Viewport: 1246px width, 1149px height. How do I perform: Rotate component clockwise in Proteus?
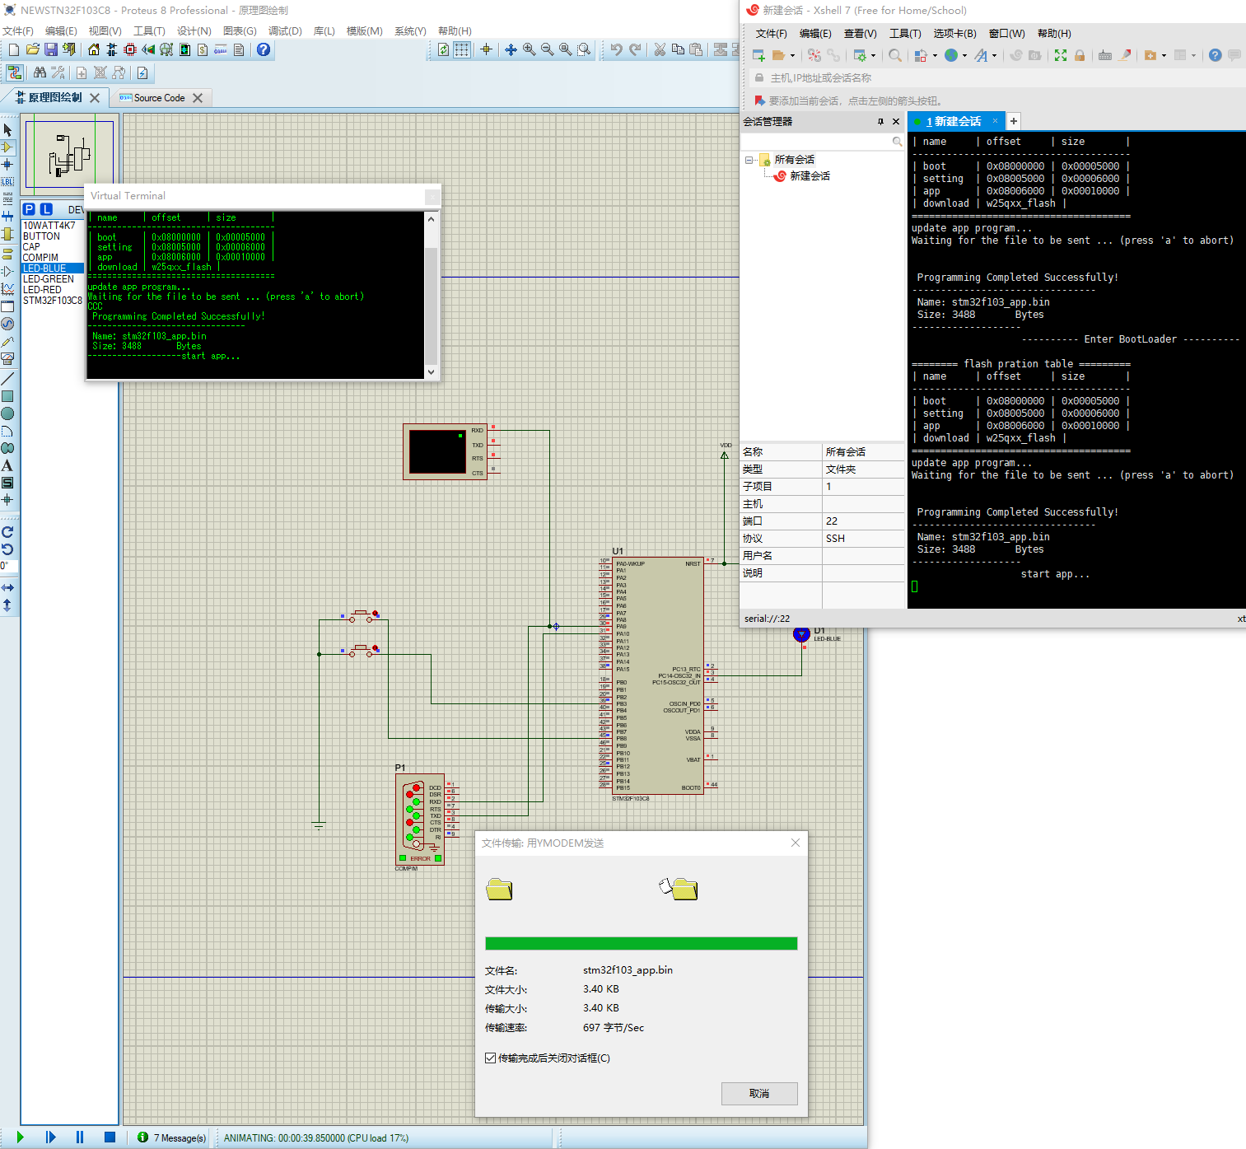[x=7, y=532]
